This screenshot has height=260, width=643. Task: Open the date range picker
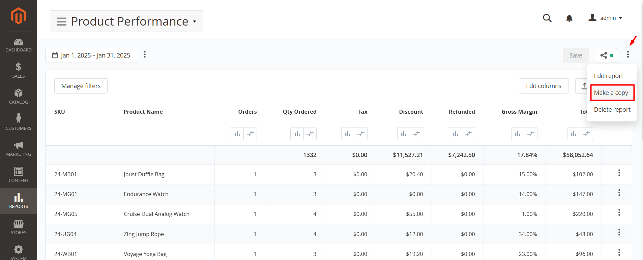click(x=91, y=55)
